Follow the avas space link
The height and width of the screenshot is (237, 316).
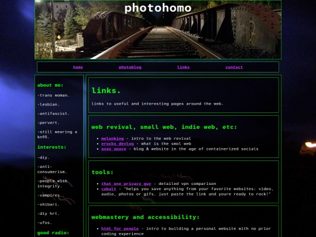point(114,149)
